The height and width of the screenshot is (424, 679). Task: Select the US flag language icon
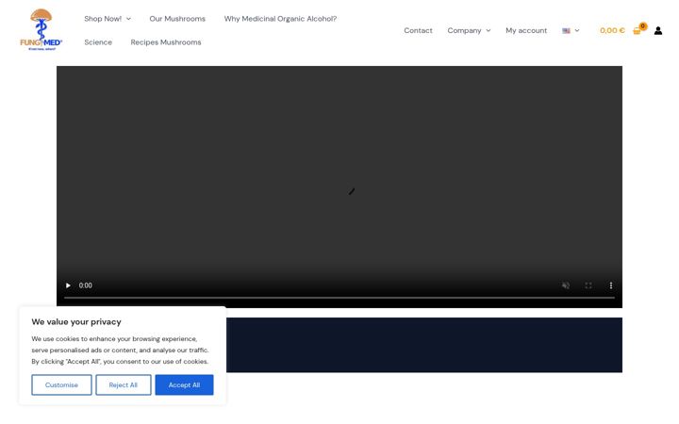566,31
